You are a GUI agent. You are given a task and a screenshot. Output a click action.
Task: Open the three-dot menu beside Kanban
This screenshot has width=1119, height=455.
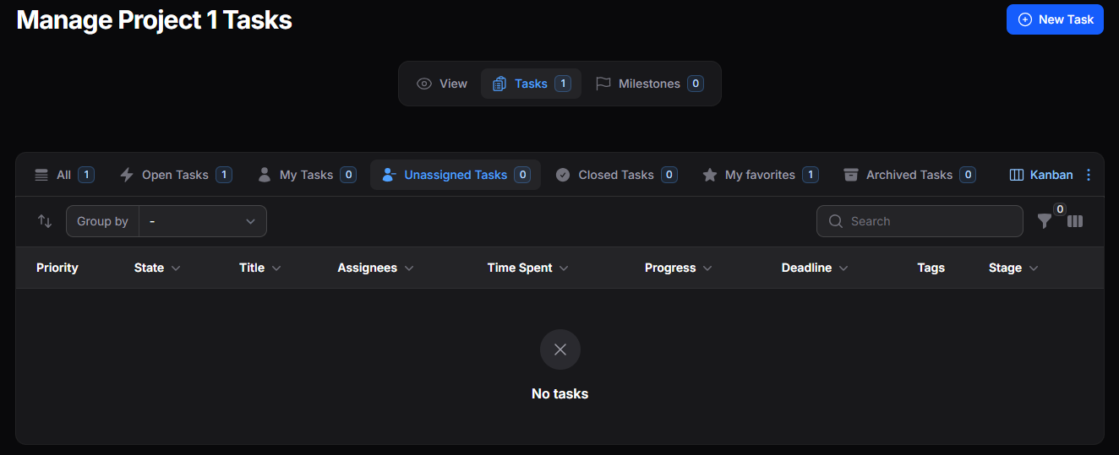(x=1089, y=175)
